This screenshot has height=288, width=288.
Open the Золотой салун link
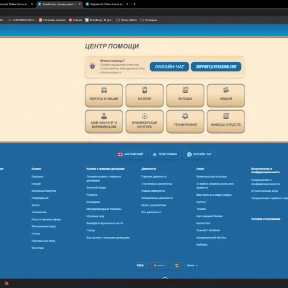pyautogui.click(x=96, y=188)
